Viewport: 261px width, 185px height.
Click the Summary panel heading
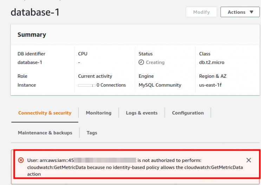(x=32, y=35)
